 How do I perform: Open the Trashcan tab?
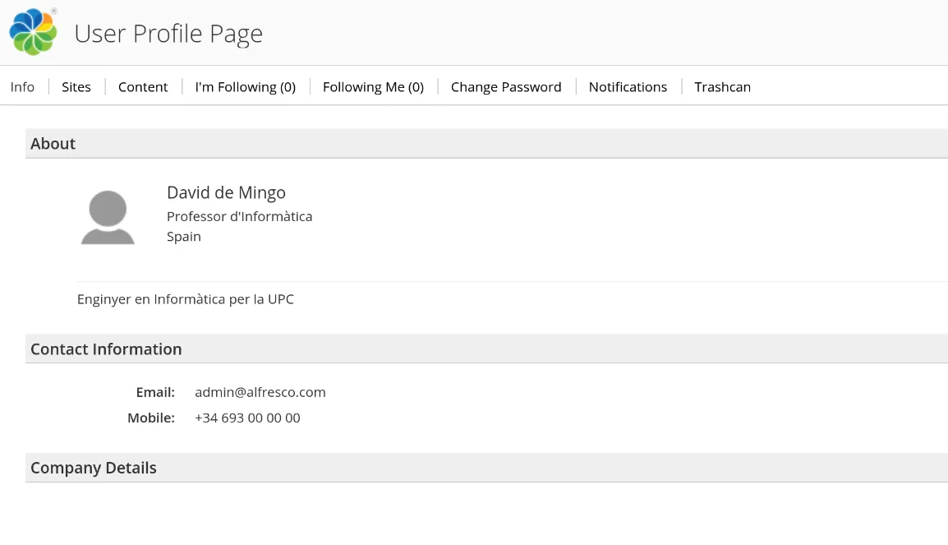click(x=722, y=87)
